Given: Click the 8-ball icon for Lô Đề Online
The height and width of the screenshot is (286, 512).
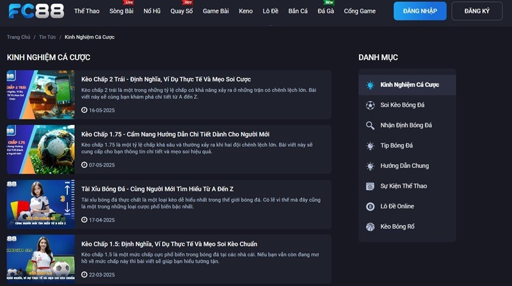Looking at the screenshot, I should click(x=370, y=207).
